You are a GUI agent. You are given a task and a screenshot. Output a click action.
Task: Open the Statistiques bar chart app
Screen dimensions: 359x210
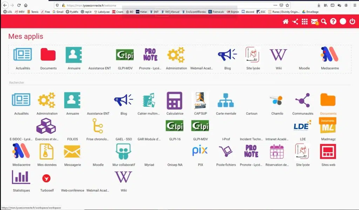coord(21,177)
